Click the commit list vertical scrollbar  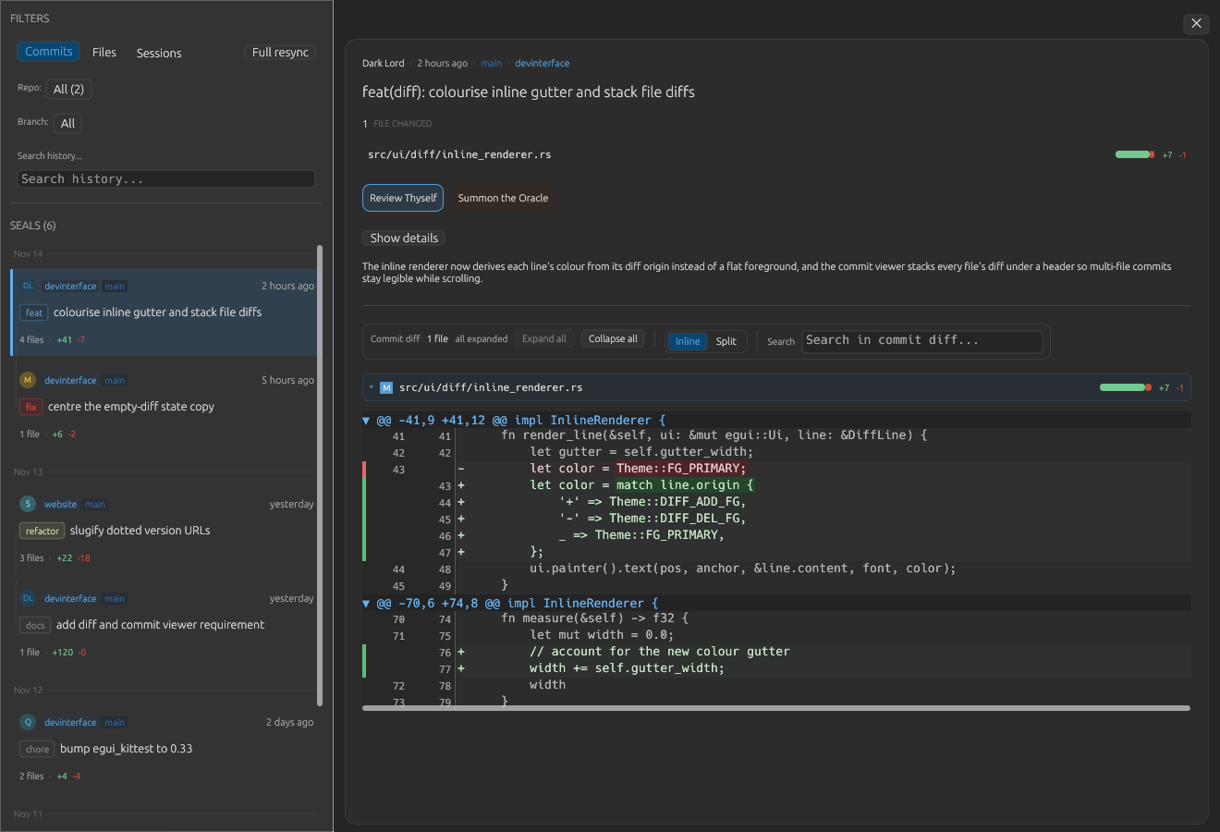click(x=320, y=476)
